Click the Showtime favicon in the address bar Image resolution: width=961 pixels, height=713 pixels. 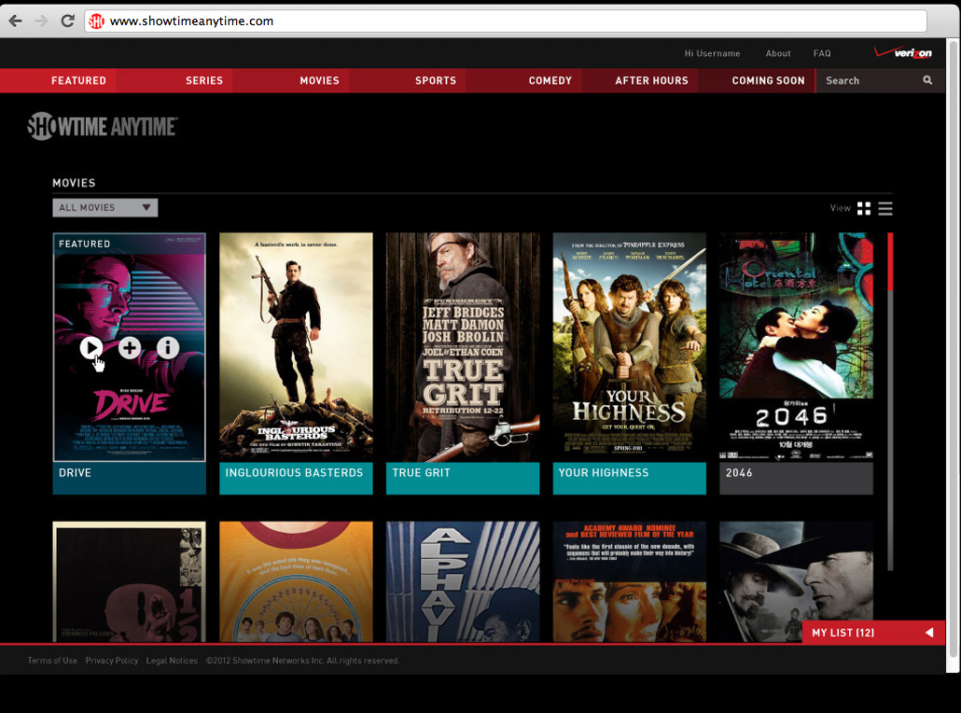(x=96, y=21)
